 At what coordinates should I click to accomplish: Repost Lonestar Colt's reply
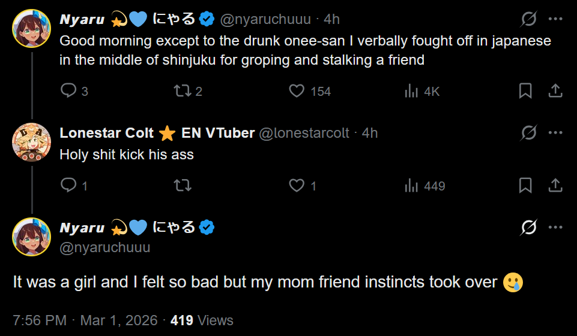pyautogui.click(x=181, y=186)
